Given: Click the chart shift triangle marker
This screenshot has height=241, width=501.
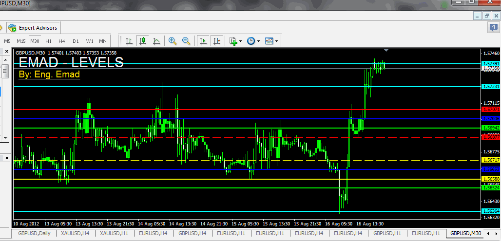Looking at the screenshot, I should [x=386, y=50].
